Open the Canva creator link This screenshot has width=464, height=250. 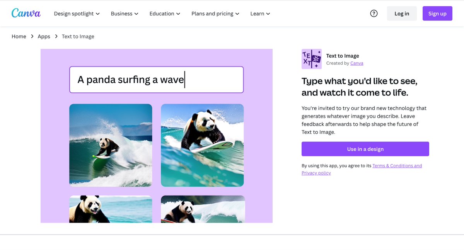(357, 63)
